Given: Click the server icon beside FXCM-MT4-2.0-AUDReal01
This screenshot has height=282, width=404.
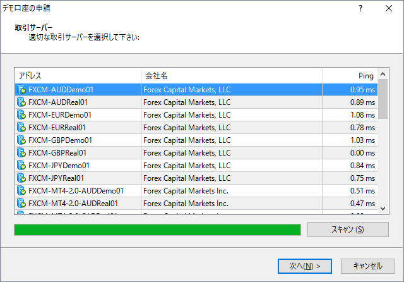Looking at the screenshot, I should click(x=21, y=204).
